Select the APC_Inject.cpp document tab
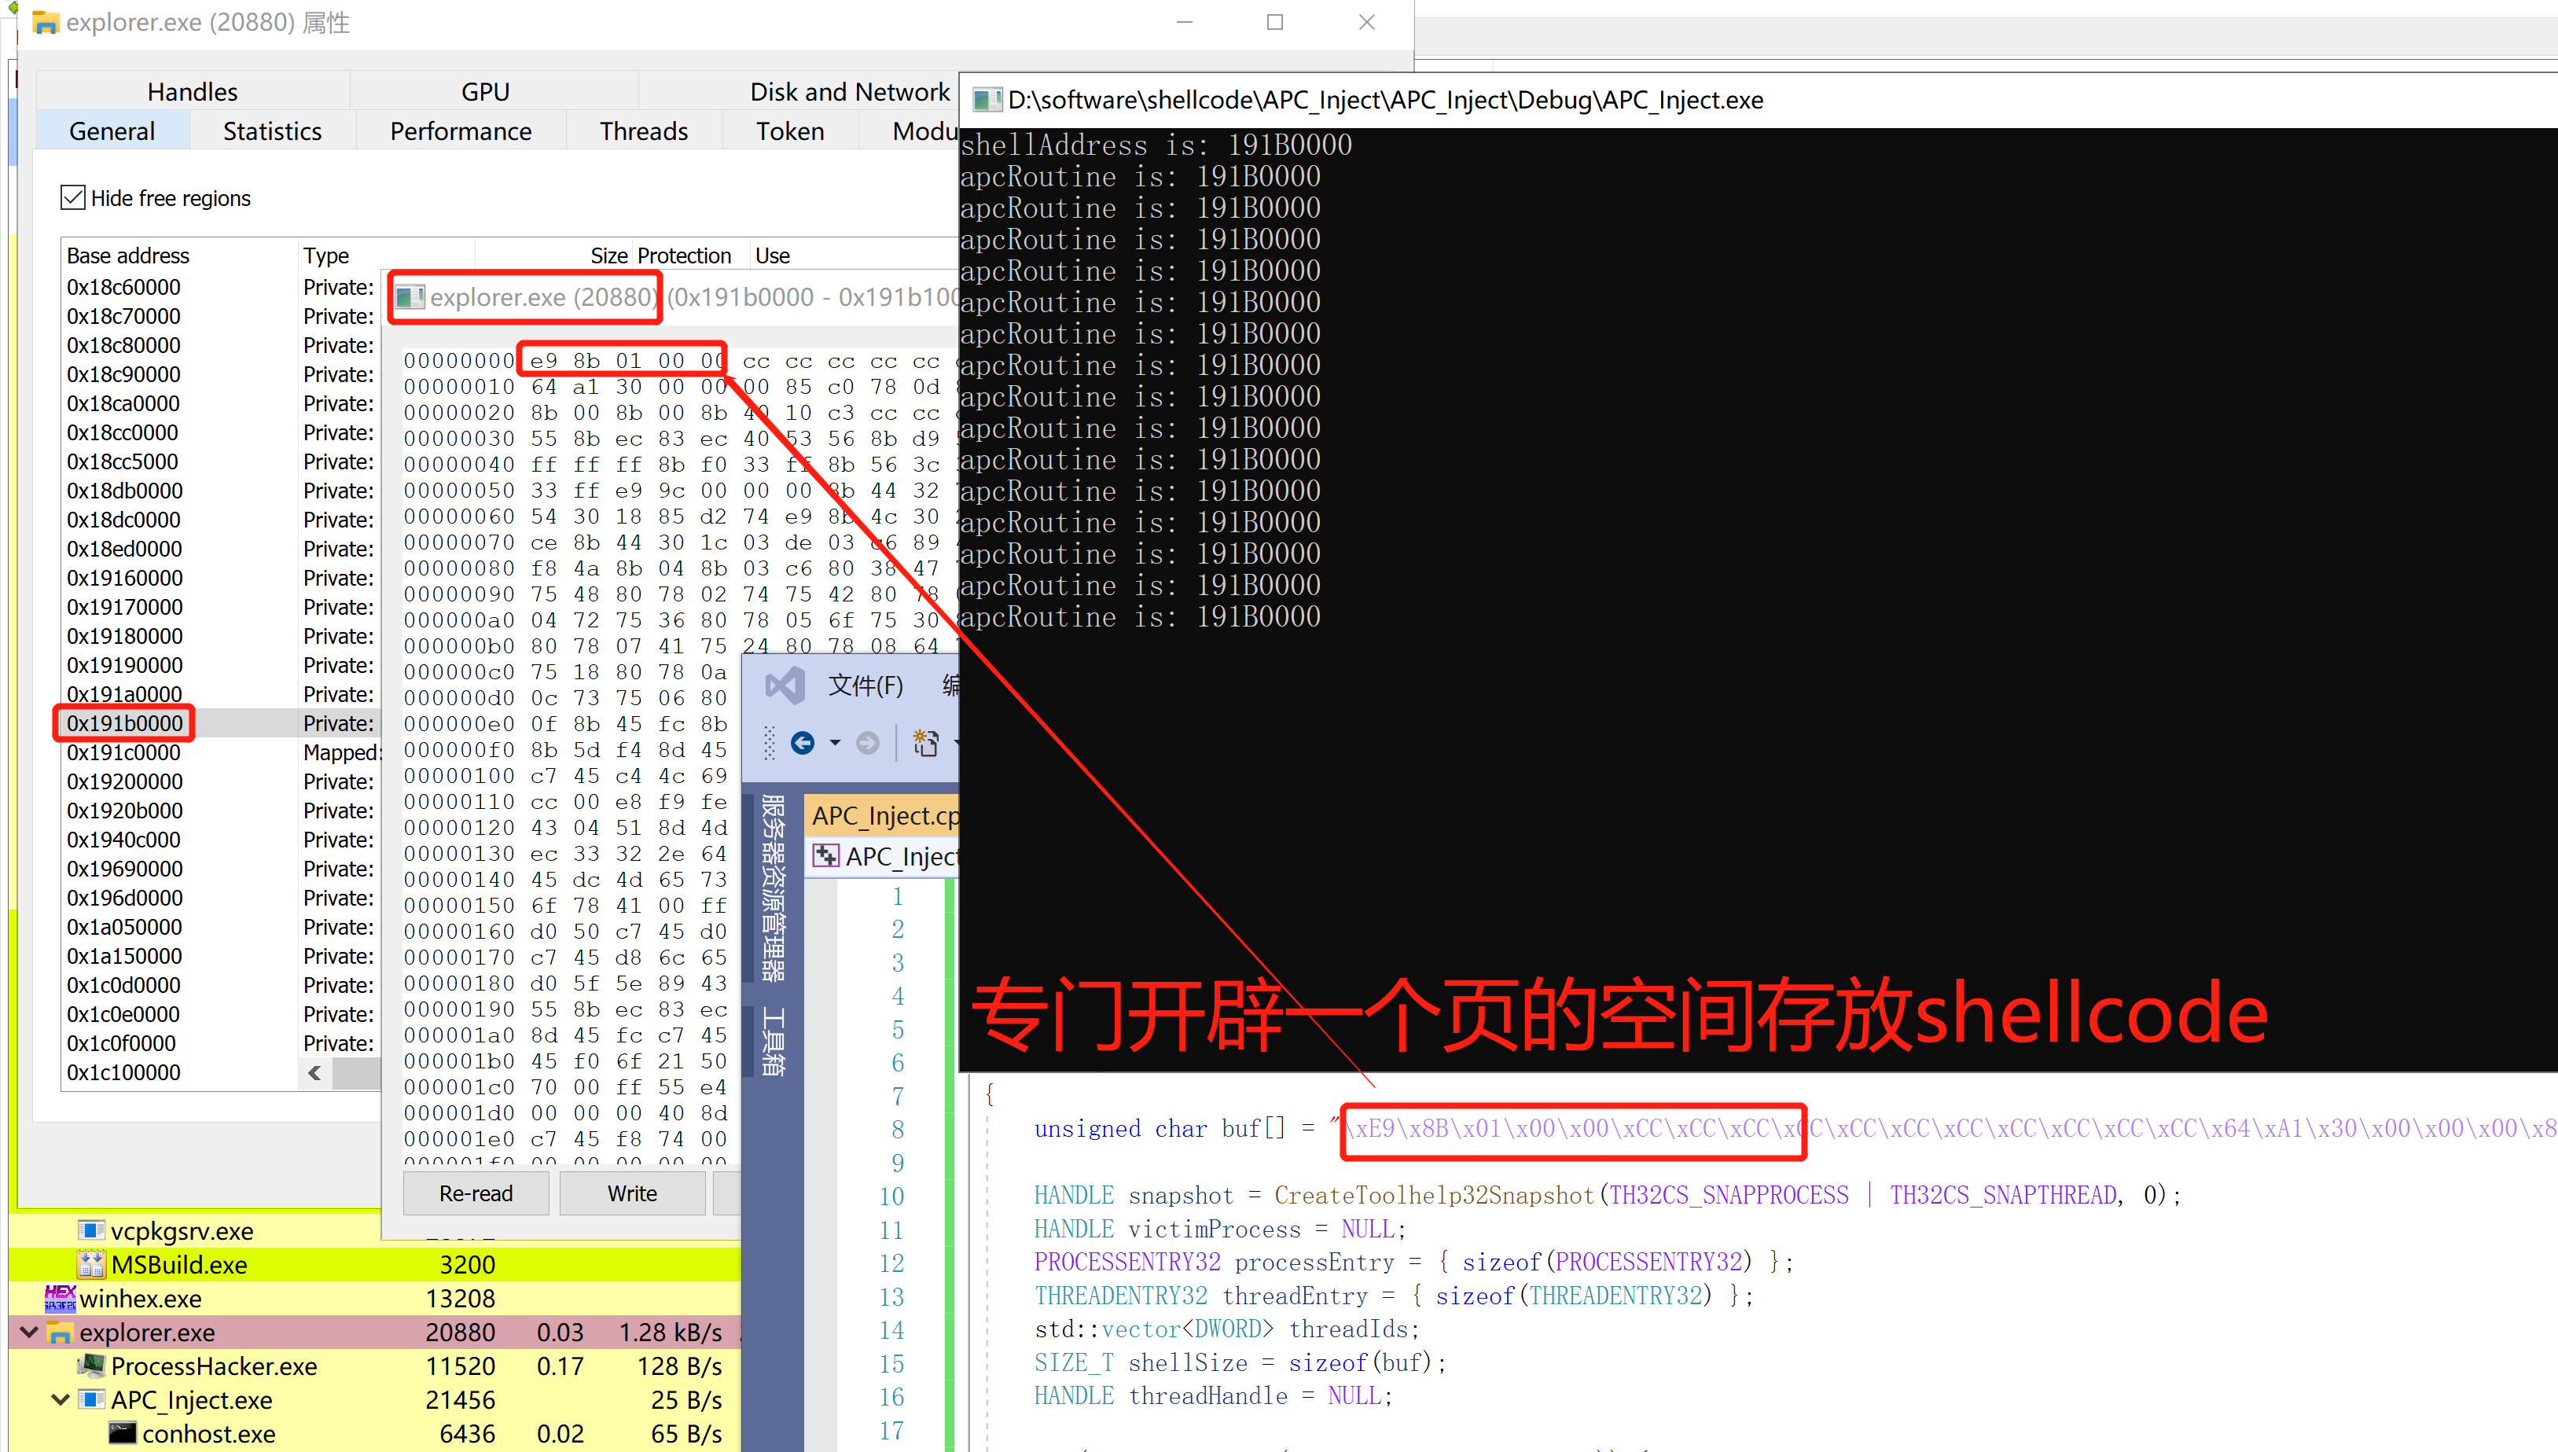The width and height of the screenshot is (2558, 1452). click(x=884, y=816)
